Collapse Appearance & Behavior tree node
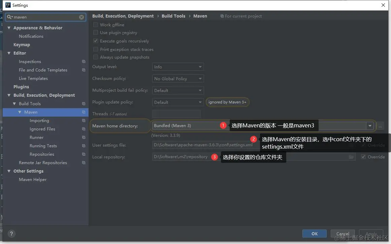 tap(9, 28)
